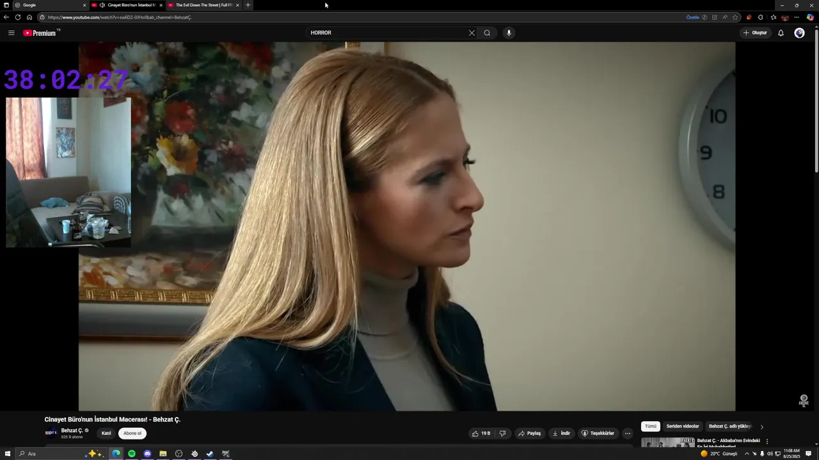The width and height of the screenshot is (819, 460).
Task: Select the Seriden videolar chip
Action: 683,426
